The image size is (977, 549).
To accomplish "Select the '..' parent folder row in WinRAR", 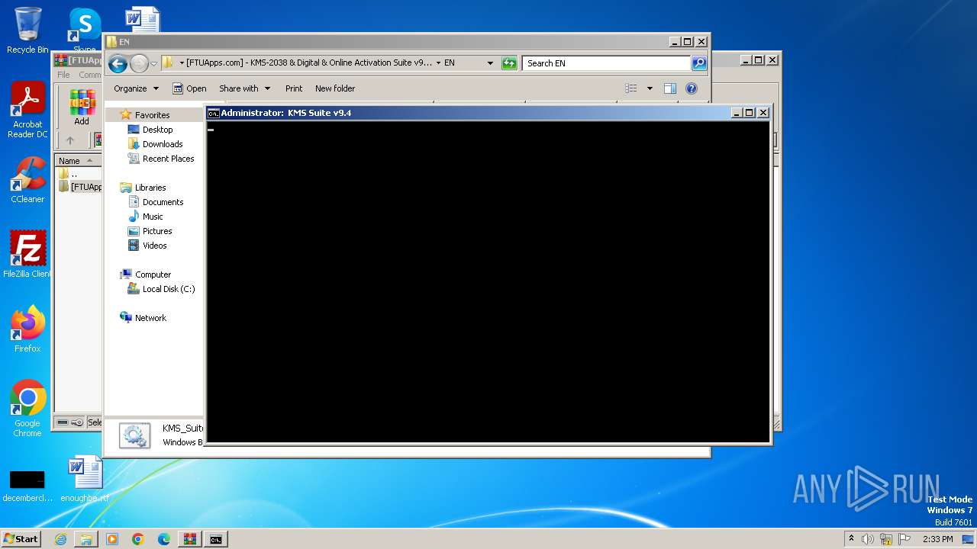I will click(x=79, y=174).
